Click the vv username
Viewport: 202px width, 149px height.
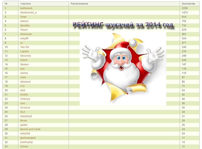pos(22,43)
